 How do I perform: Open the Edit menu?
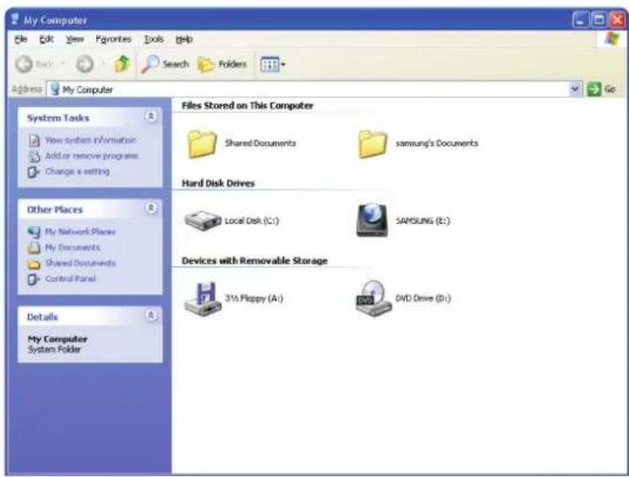coord(47,40)
